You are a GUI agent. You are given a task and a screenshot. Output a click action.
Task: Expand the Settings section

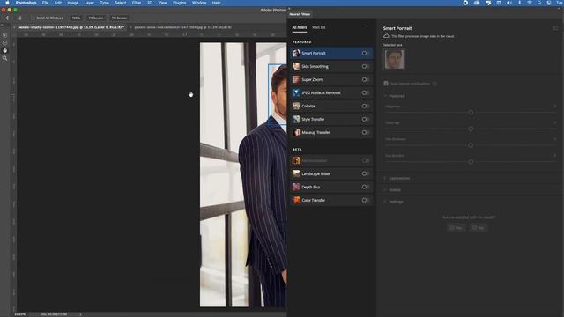click(x=386, y=202)
